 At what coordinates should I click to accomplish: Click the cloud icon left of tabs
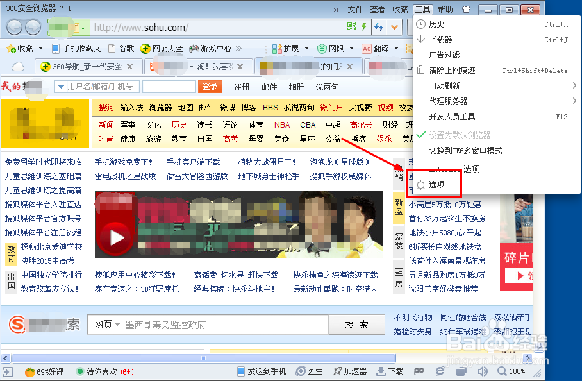click(18, 67)
